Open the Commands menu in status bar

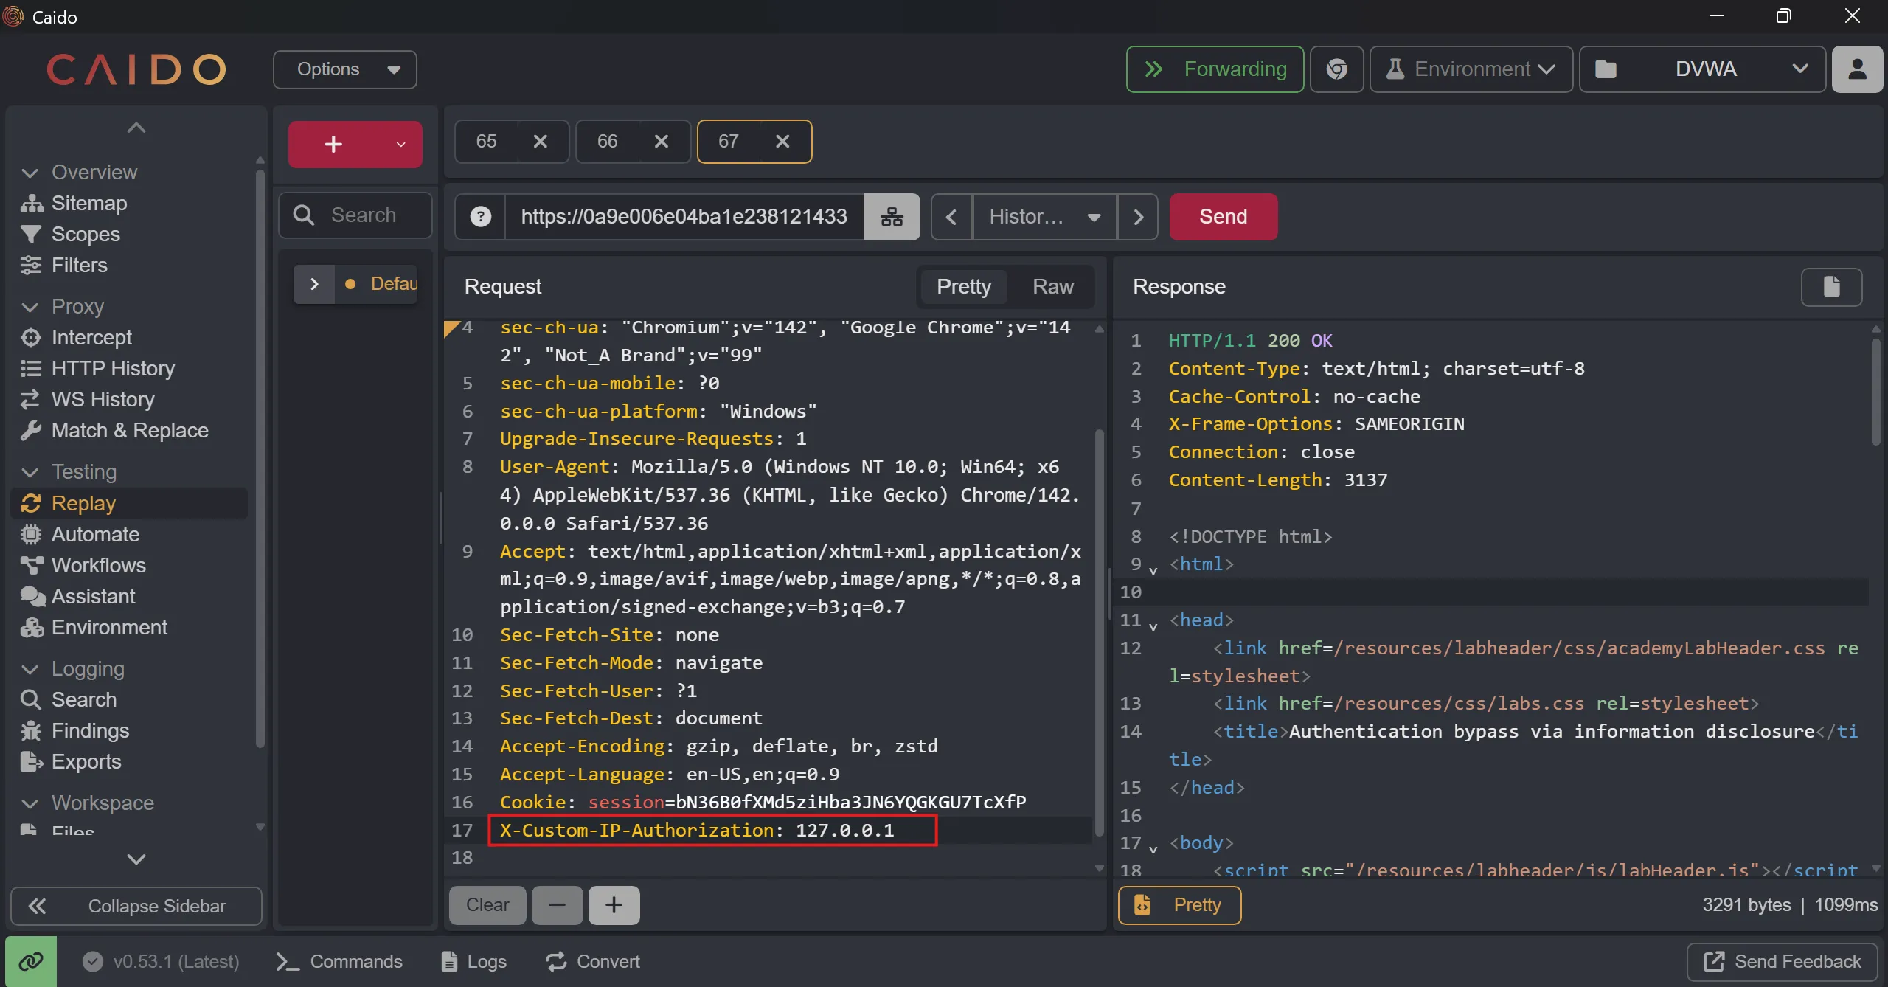(x=339, y=961)
